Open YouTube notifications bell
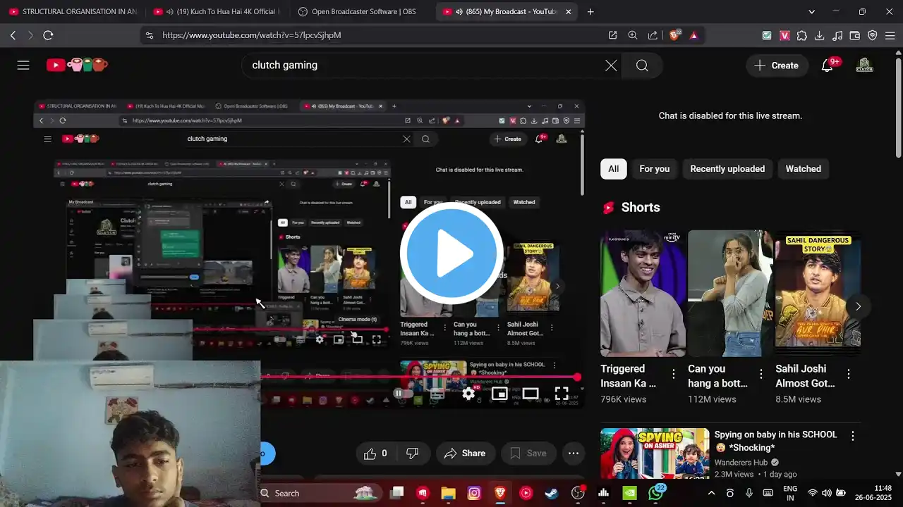The image size is (903, 507). pyautogui.click(x=828, y=65)
